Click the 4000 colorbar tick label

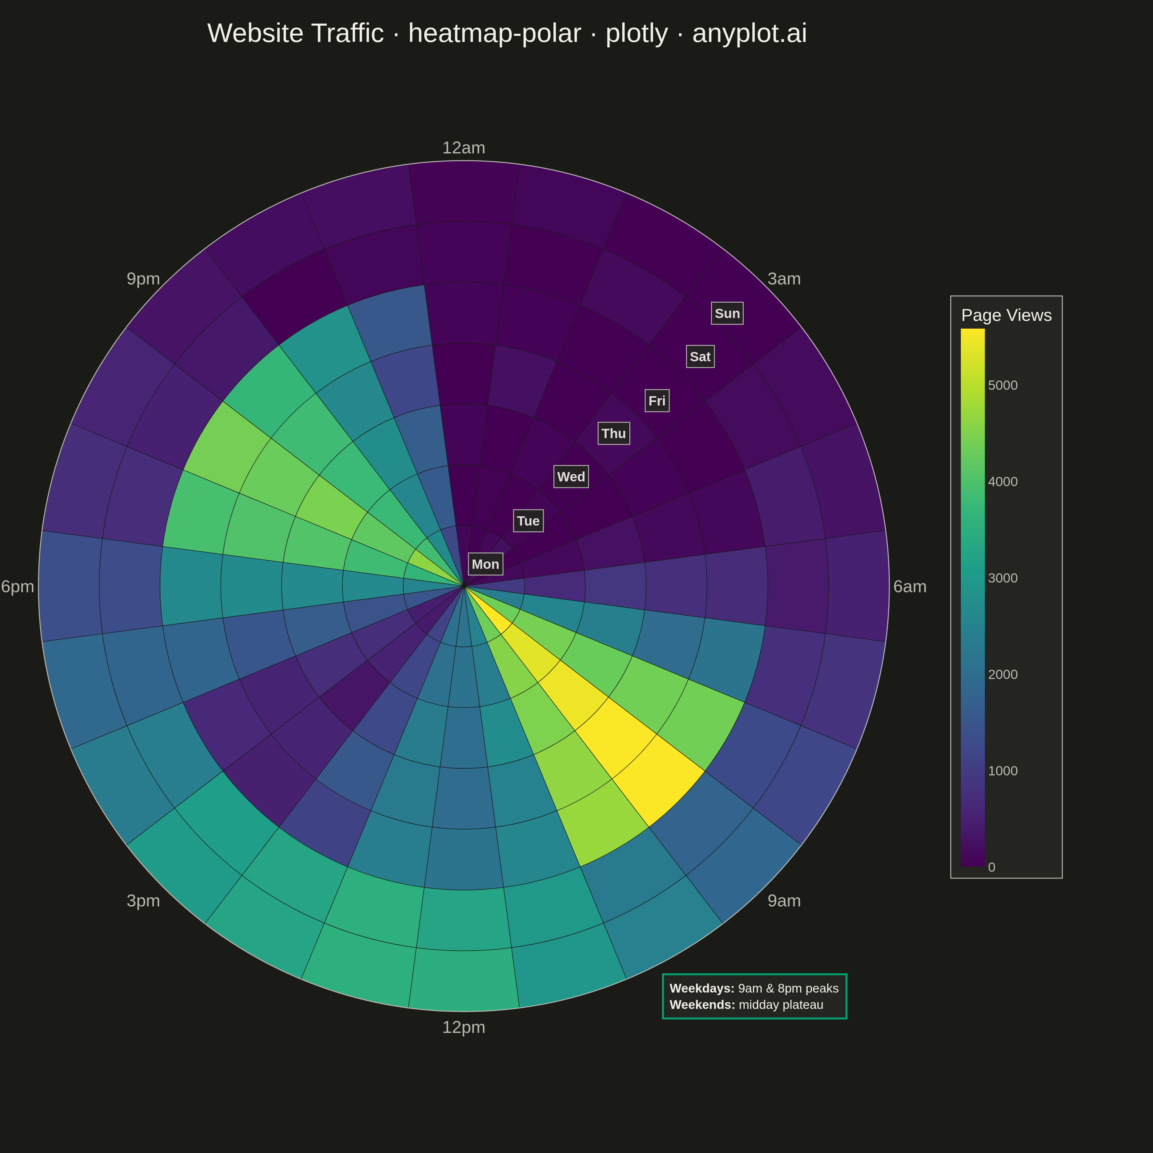pyautogui.click(x=1002, y=482)
